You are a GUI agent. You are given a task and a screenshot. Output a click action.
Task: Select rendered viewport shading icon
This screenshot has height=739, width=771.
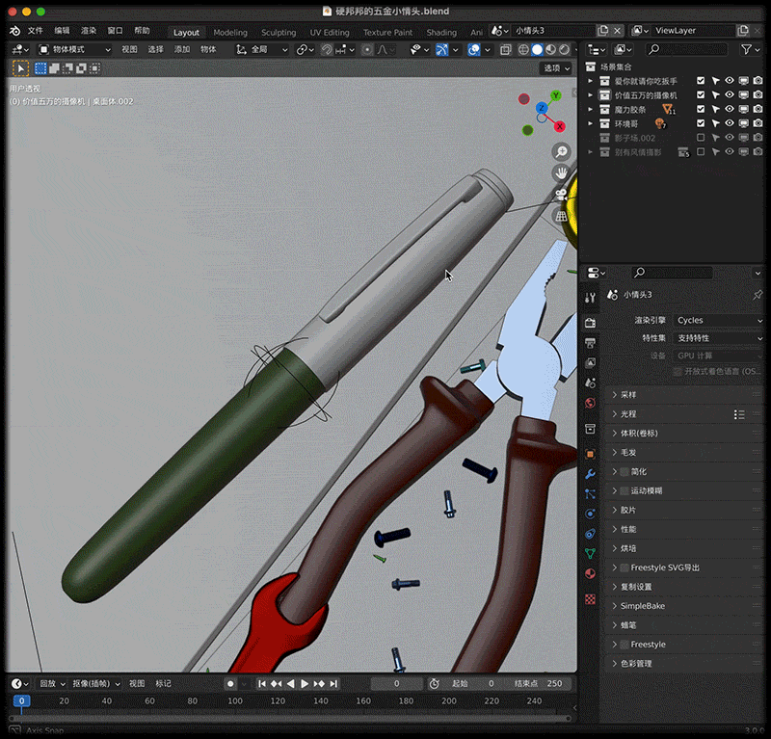tap(565, 50)
